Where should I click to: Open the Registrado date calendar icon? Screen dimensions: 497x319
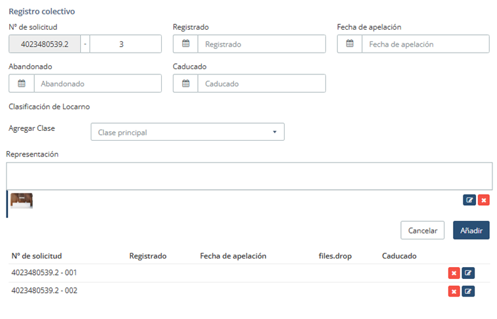click(186, 44)
